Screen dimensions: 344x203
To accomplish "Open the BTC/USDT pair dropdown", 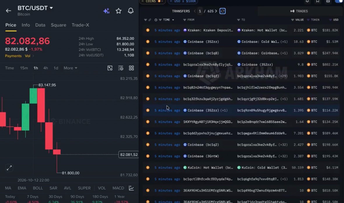I will [51, 8].
